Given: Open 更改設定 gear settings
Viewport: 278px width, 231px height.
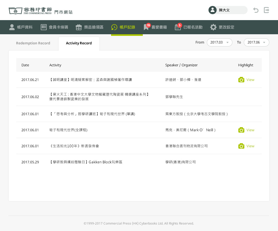Looking at the screenshot, I should [x=222, y=27].
